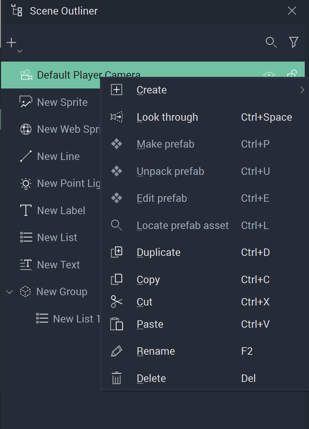Close the Scene Outliner panel
The width and height of the screenshot is (309, 429).
click(292, 11)
